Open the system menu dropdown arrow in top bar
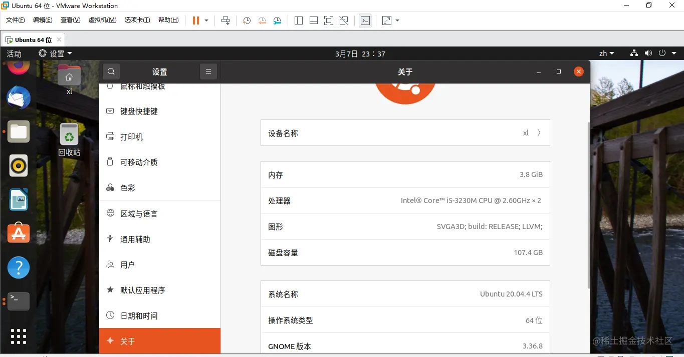Screen dimensions: 684x357 [674, 53]
